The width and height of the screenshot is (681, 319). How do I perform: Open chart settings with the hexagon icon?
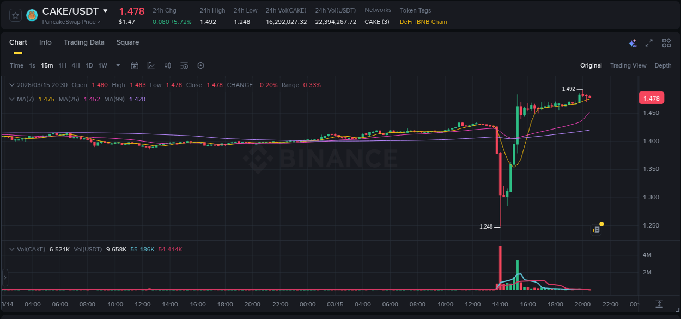coord(200,65)
